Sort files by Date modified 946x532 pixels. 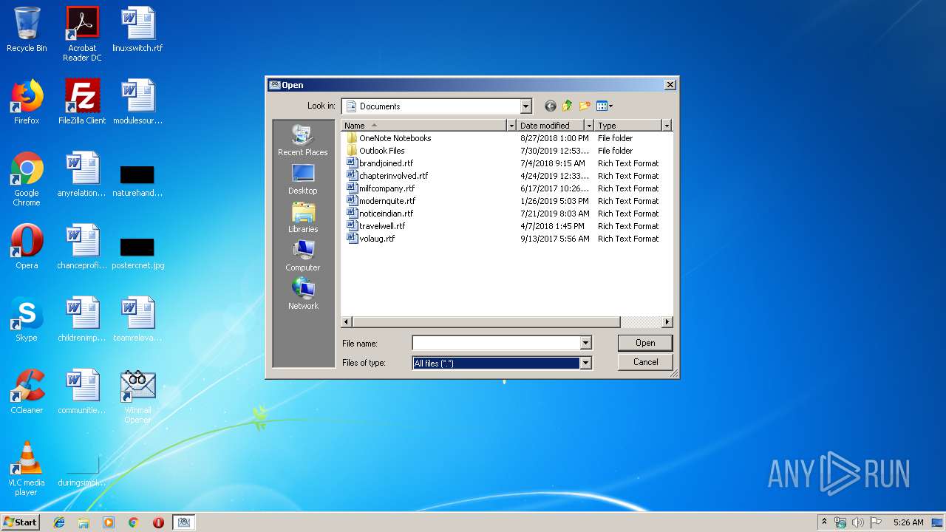click(551, 126)
